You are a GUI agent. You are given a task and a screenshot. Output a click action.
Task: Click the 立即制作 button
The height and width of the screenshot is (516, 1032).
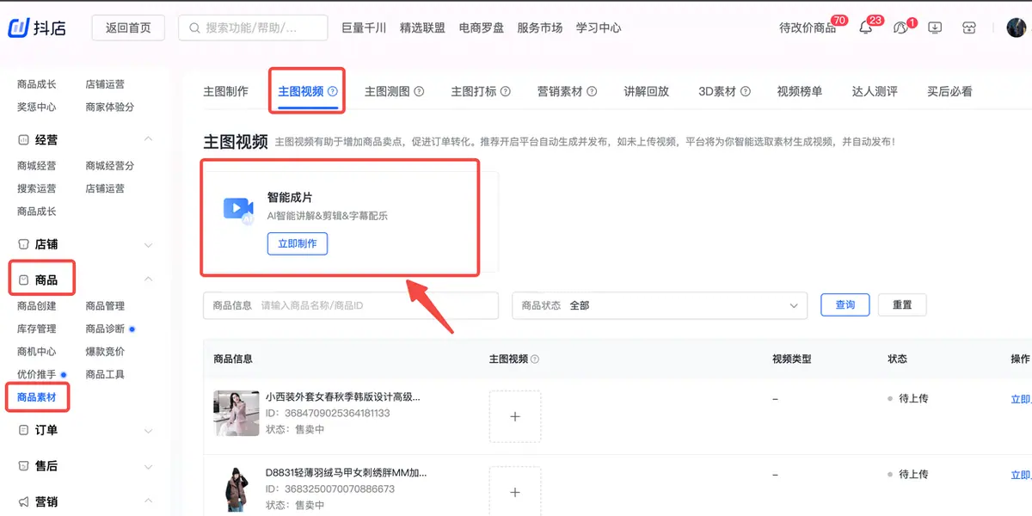point(297,243)
